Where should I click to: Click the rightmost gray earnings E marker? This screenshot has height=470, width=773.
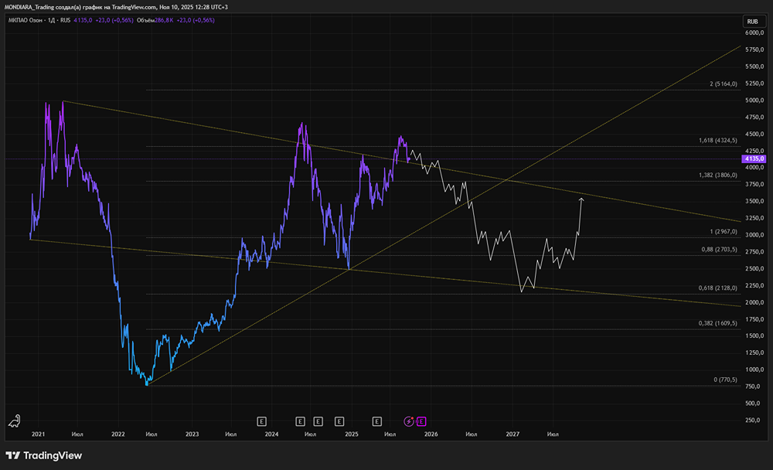click(x=376, y=421)
